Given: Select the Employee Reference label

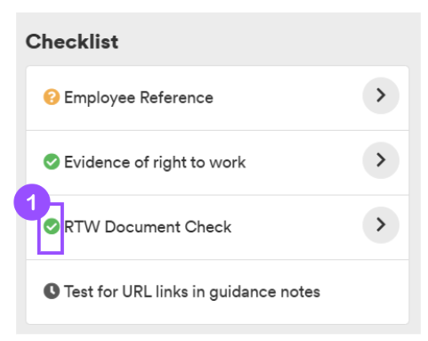Looking at the screenshot, I should point(139,98).
